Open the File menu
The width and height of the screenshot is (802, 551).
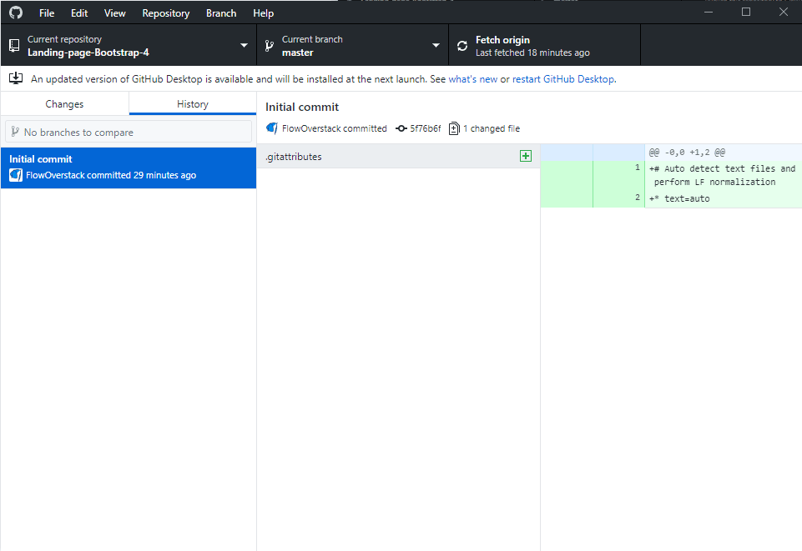coord(47,13)
